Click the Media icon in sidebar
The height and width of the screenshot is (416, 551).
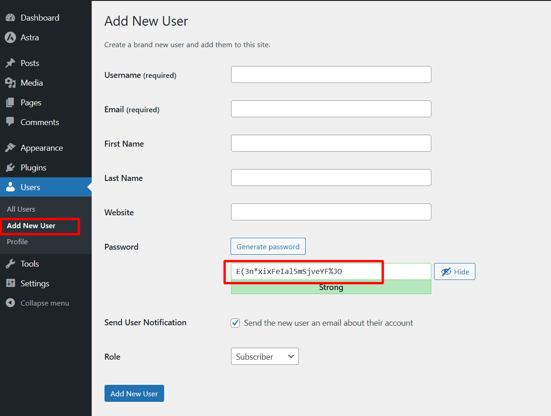point(10,82)
